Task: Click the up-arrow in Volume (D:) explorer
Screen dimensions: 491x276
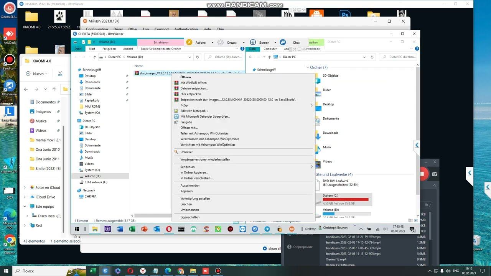Action: pos(95,57)
